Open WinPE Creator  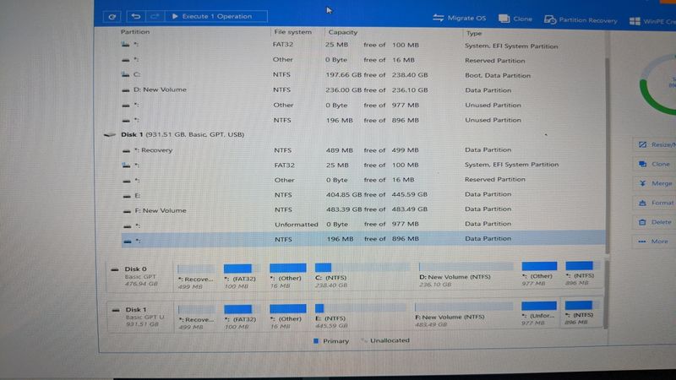[x=652, y=21]
